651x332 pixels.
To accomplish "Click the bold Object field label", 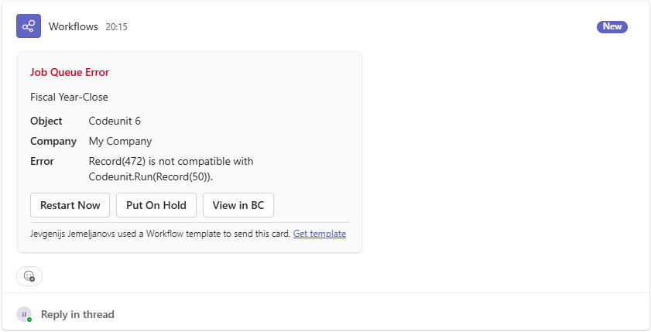I will (46, 121).
